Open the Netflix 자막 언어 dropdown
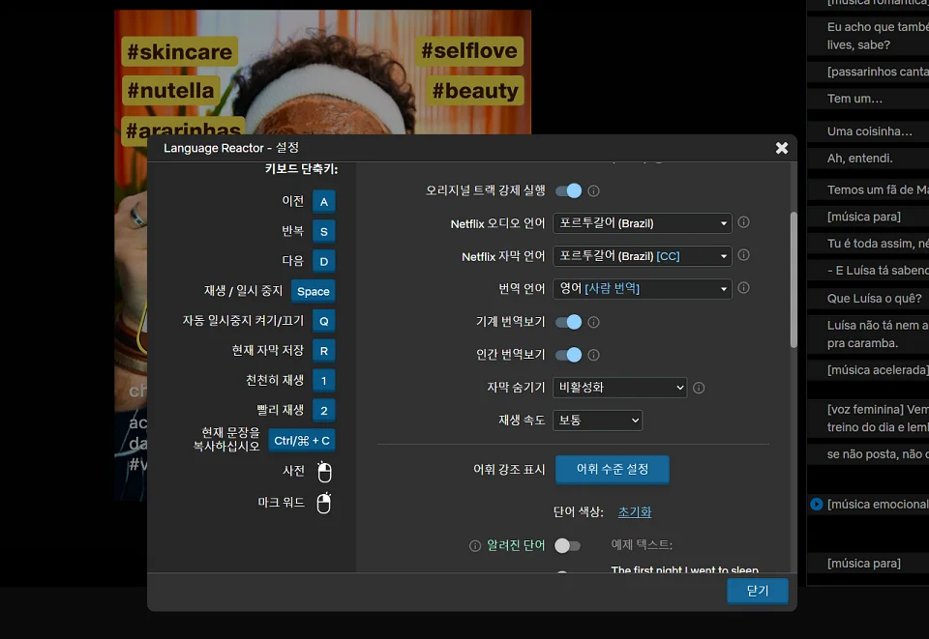929x639 pixels. [642, 255]
